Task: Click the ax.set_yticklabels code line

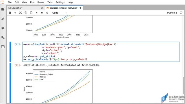Action: (x=55, y=59)
